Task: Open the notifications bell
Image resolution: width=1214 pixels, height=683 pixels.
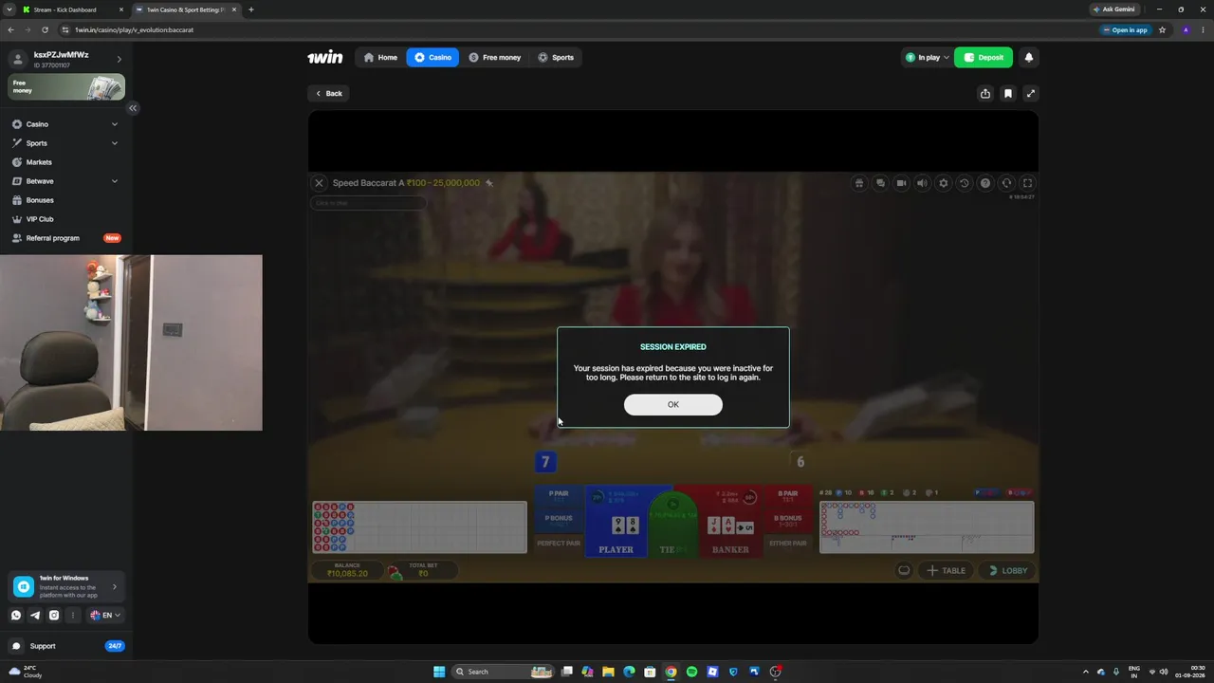Action: (1028, 57)
